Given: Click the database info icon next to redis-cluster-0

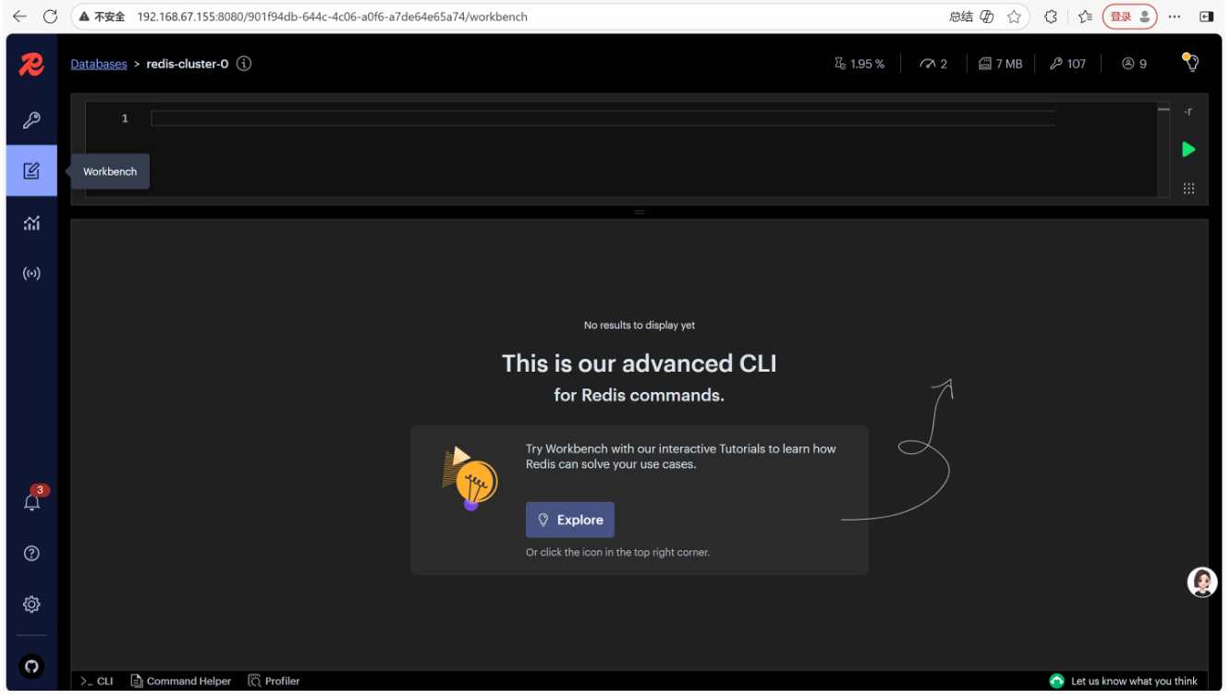Looking at the screenshot, I should tap(244, 64).
